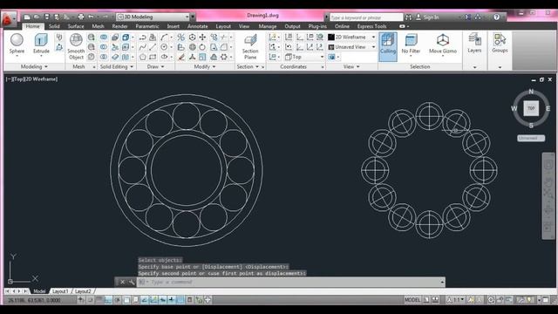Select the Polygon tool in Draw panel
The image size is (558, 314).
coord(143,57)
